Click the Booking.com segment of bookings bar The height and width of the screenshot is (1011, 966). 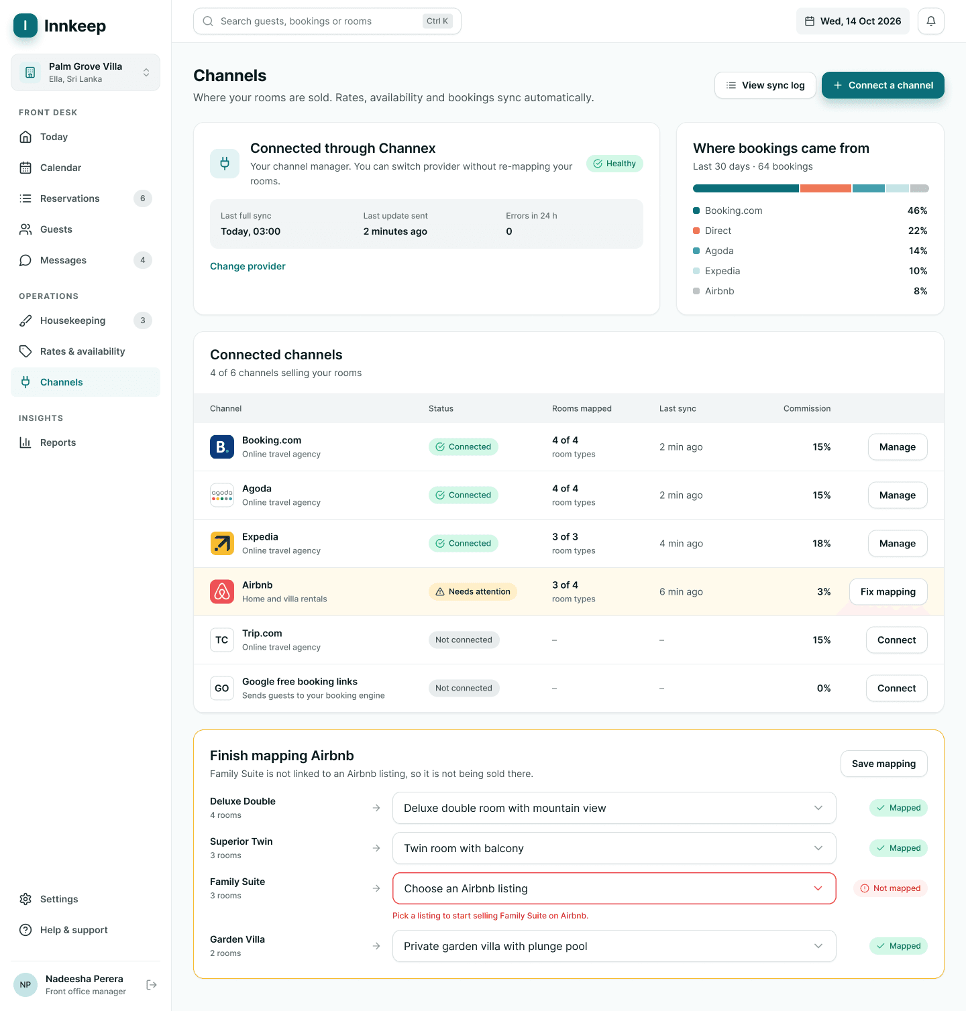coord(746,188)
